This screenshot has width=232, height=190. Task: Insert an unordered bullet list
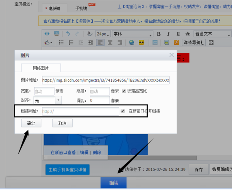pos(61,42)
